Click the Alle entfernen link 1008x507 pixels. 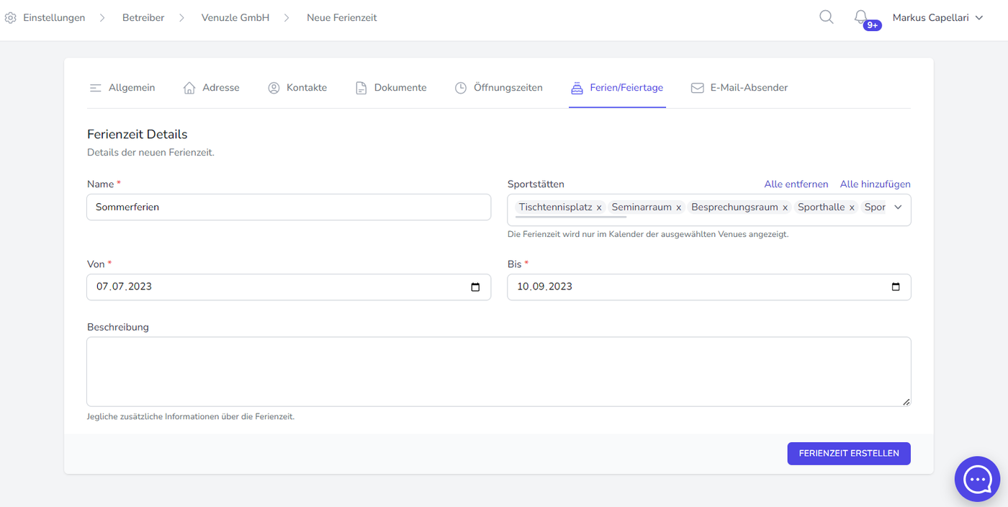coord(796,184)
